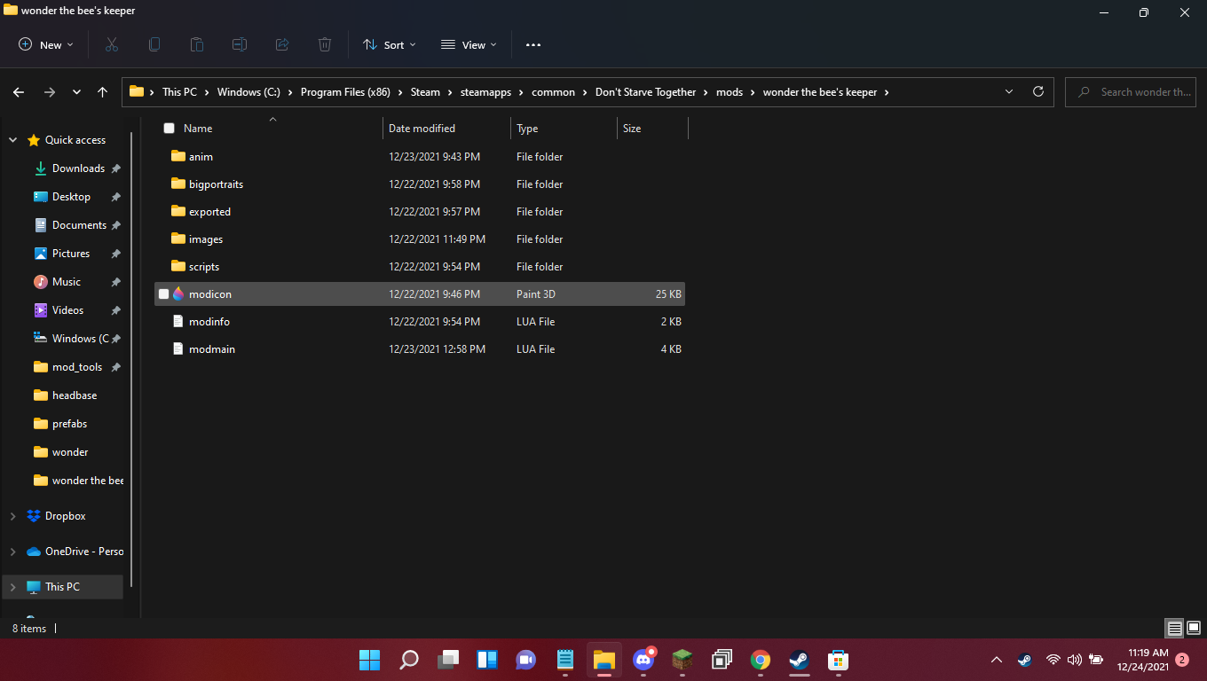This screenshot has height=681, width=1207.
Task: Click the Cut scissors icon in toolbar
Action: pyautogui.click(x=112, y=44)
